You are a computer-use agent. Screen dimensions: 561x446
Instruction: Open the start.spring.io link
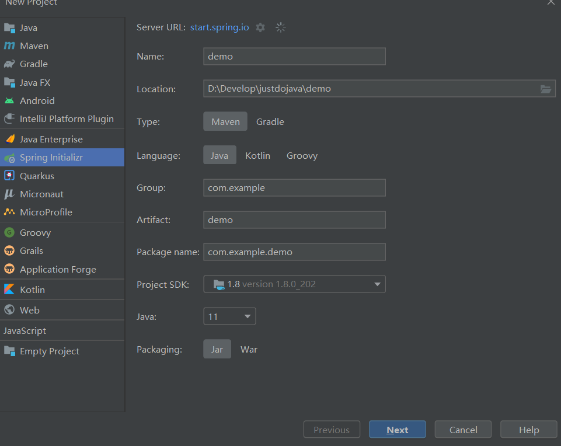(219, 27)
